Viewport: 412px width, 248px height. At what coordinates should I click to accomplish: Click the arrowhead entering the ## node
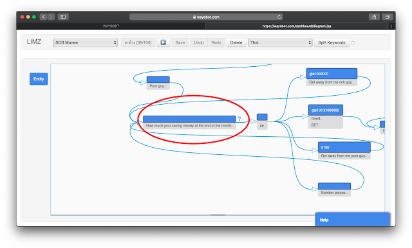253,121
